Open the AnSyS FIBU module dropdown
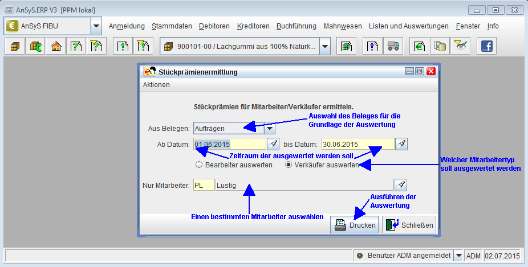 click(96, 26)
